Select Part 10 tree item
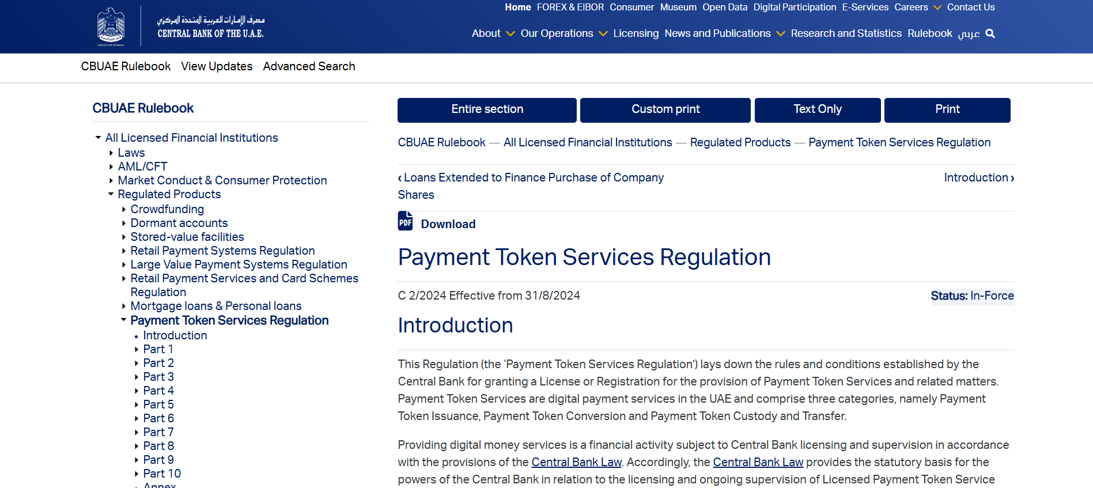The height and width of the screenshot is (488, 1093). (162, 474)
